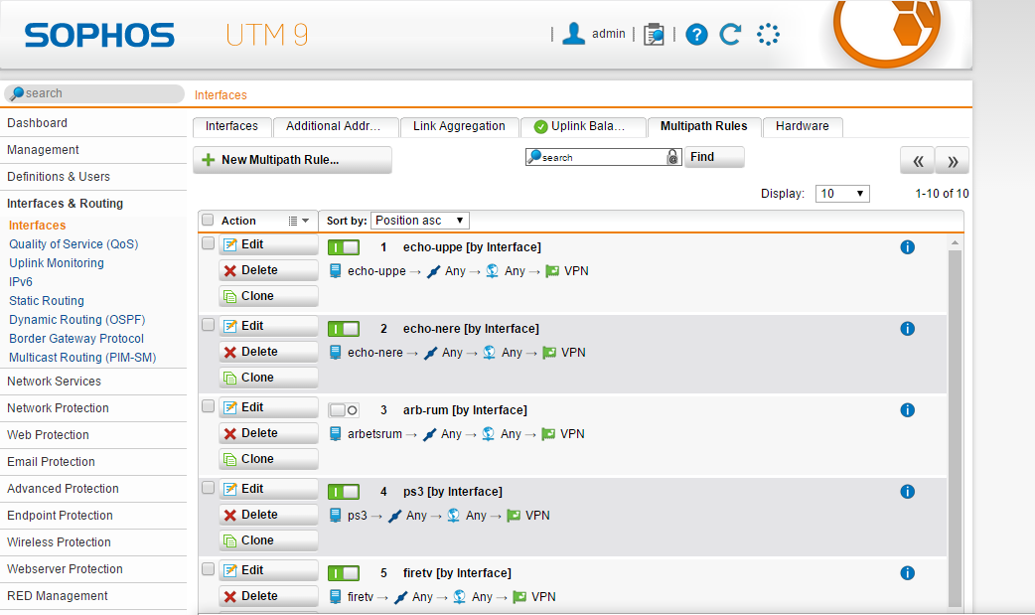This screenshot has height=615, width=1035.
Task: Click the admin user icon
Action: pyautogui.click(x=573, y=33)
